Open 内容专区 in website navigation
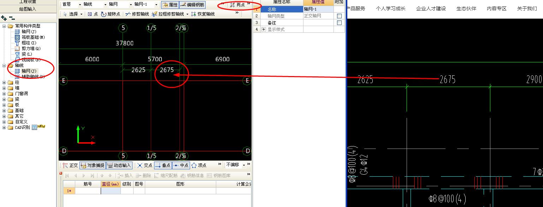Image resolution: width=543 pixels, height=207 pixels. pyautogui.click(x=497, y=8)
